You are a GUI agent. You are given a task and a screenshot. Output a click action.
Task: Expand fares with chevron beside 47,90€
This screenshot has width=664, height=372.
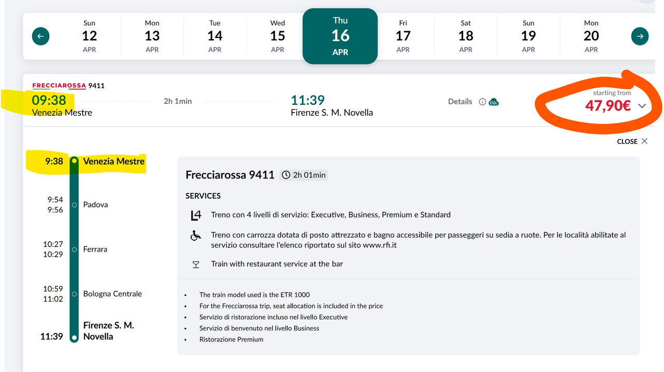click(x=642, y=106)
